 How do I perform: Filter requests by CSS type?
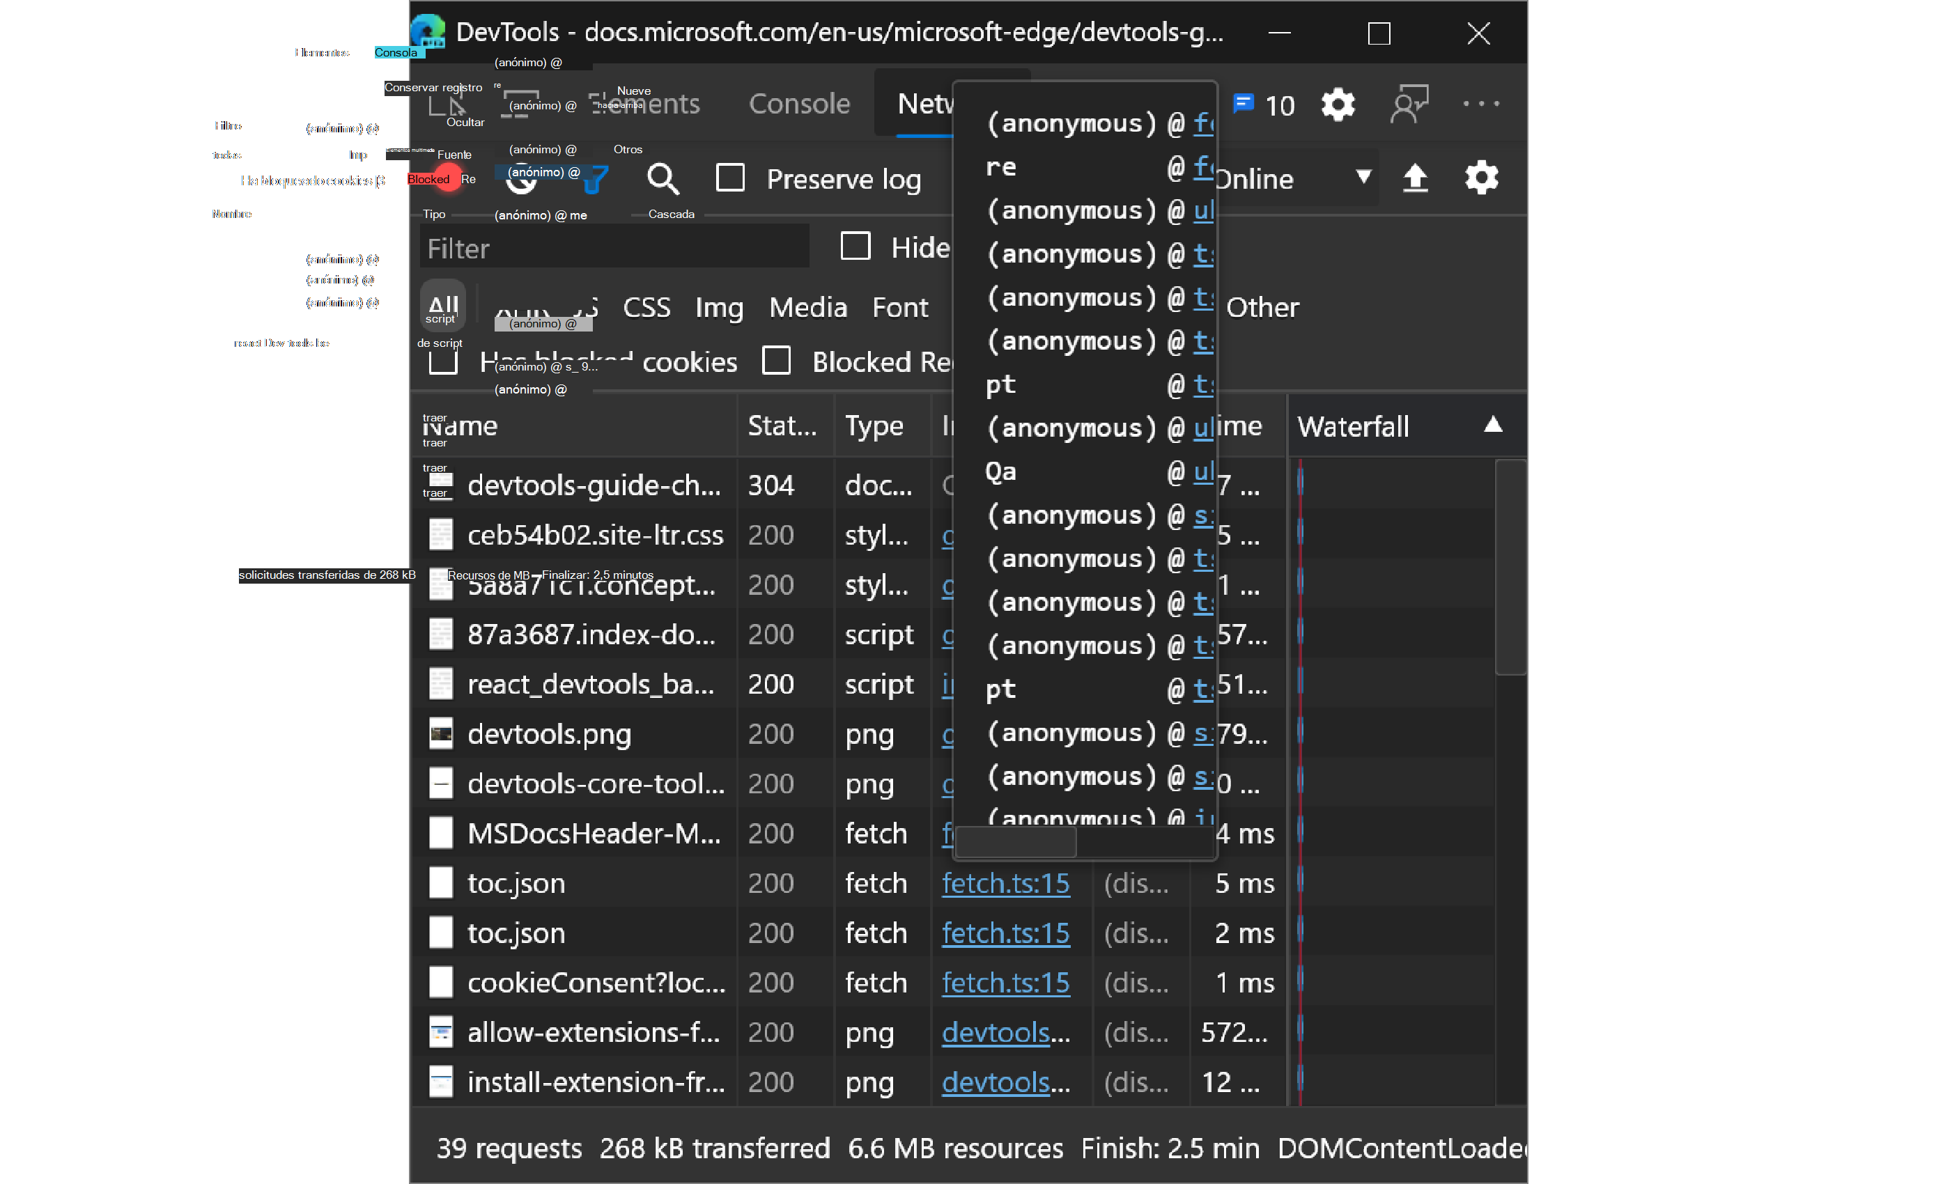click(x=646, y=307)
